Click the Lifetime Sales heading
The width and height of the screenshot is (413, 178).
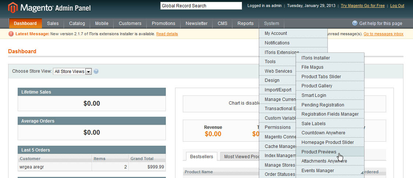coord(92,92)
